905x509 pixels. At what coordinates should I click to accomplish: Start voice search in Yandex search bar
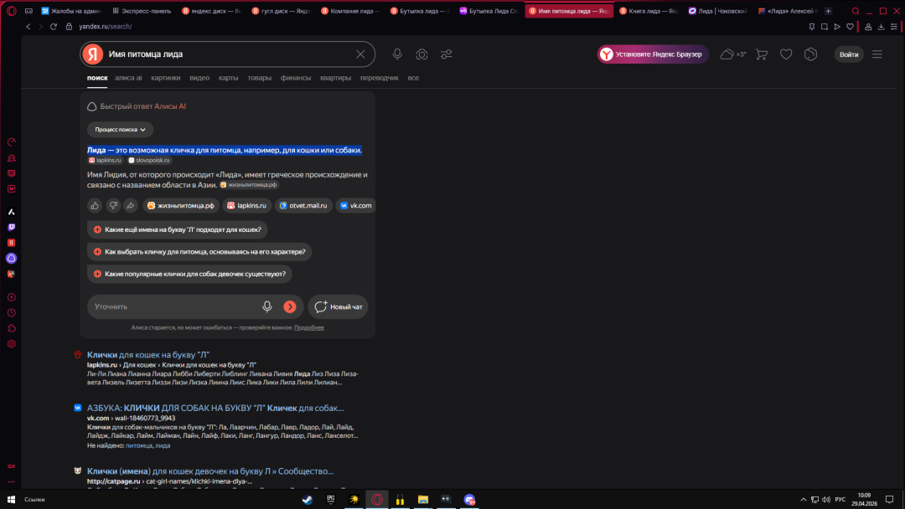(x=397, y=54)
